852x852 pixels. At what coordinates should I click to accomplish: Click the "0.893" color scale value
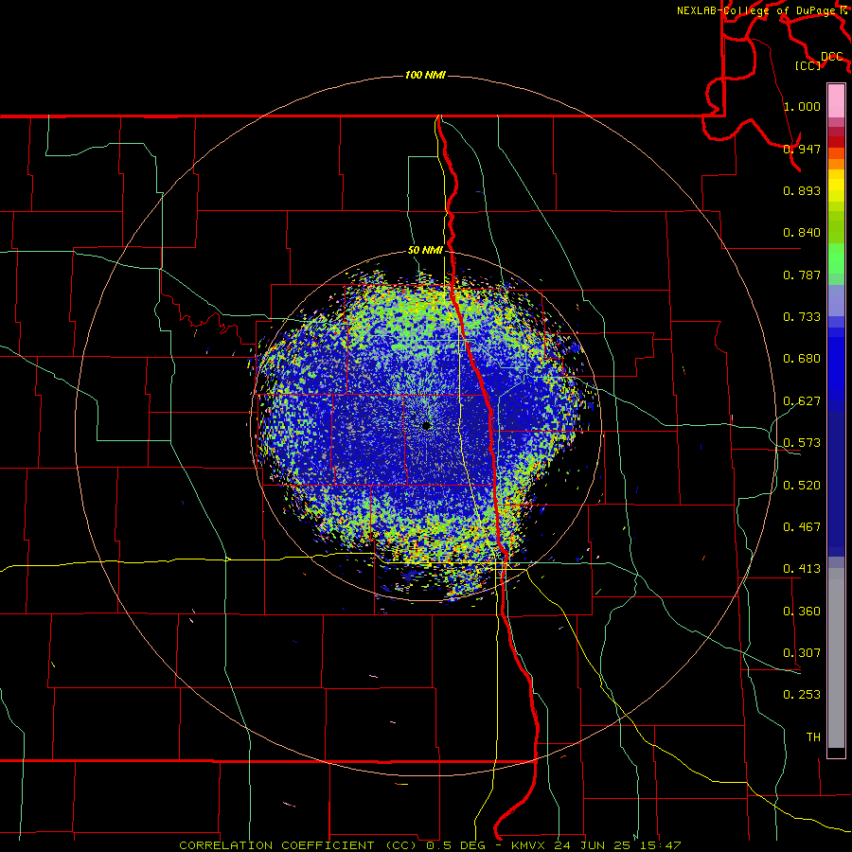(802, 190)
